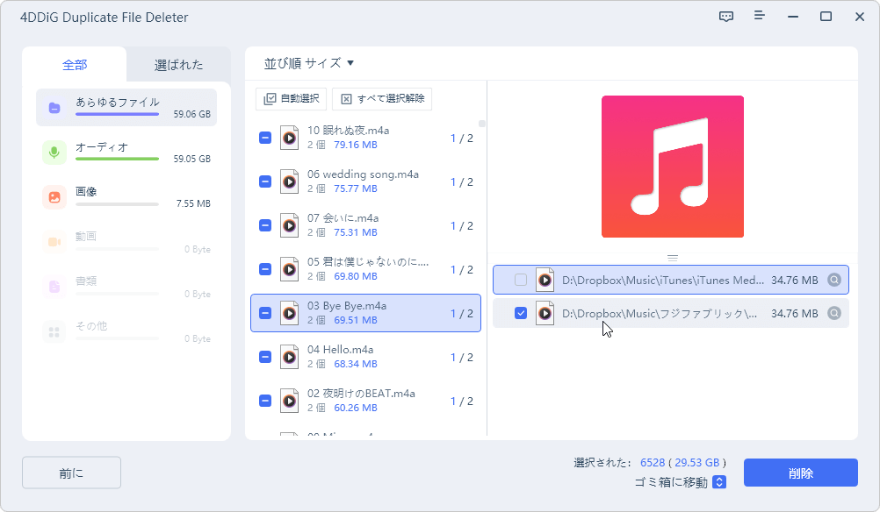Locate the フジファブリック file with magnifier icon
The width and height of the screenshot is (880, 512).
[834, 313]
